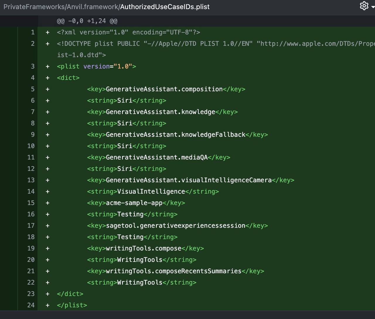This screenshot has height=319, width=375.
Task: Click the DOCTYPE plist PUBLIC line
Action: coord(216,44)
